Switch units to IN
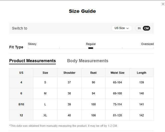The image size is (165, 132). [139, 28]
